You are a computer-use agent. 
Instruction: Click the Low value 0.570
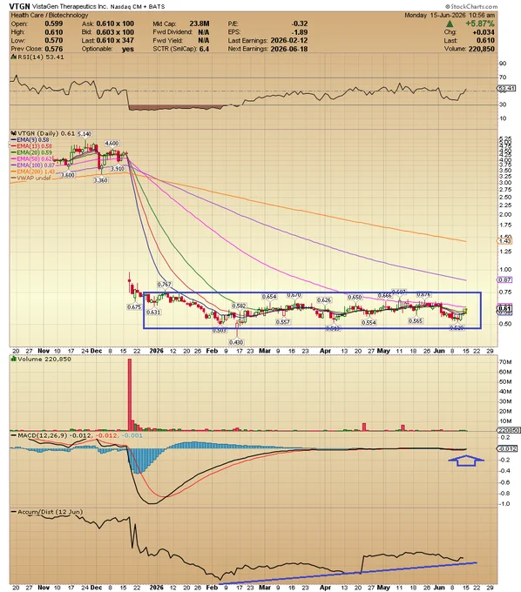[x=54, y=40]
